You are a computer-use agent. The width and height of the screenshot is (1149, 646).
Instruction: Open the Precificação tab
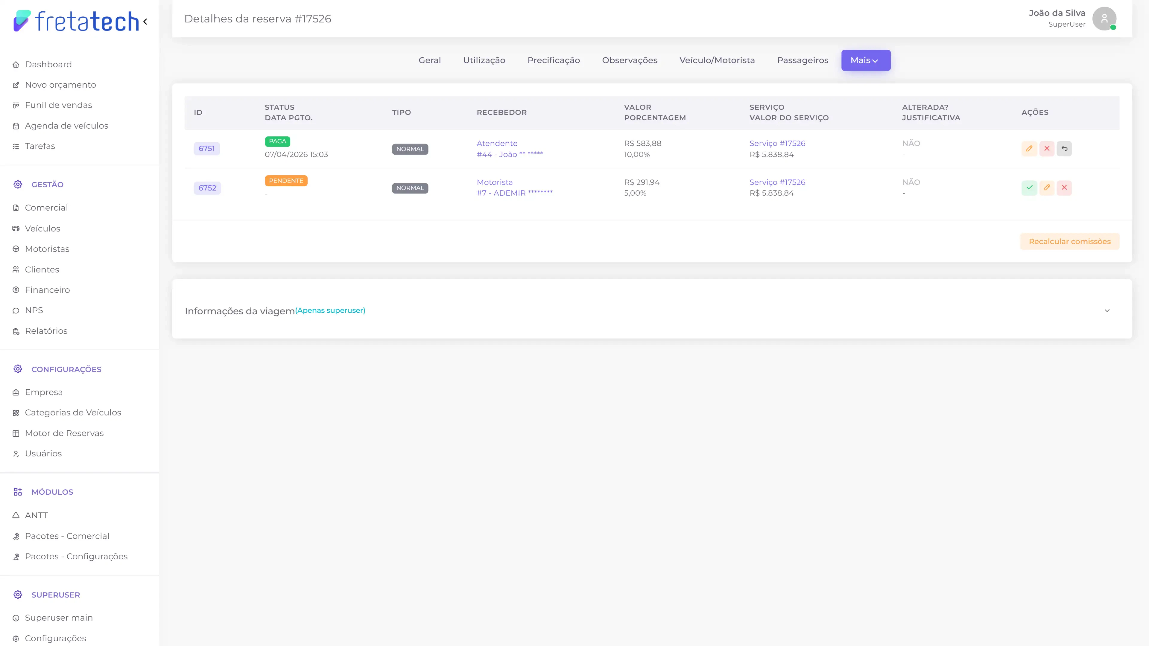[554, 60]
